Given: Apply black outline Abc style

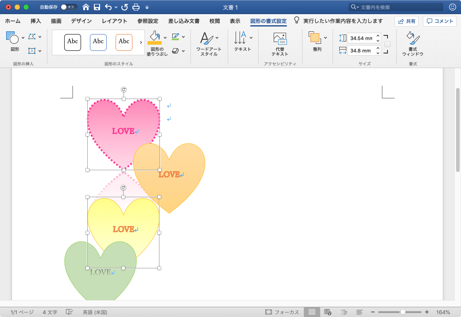Looking at the screenshot, I should coord(73,42).
